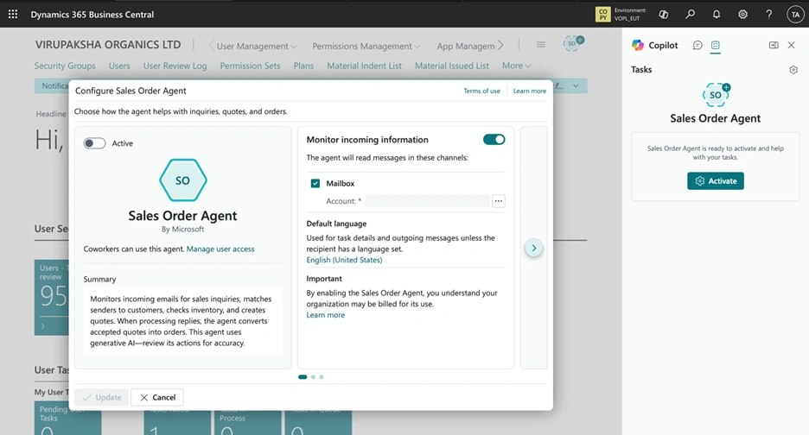The width and height of the screenshot is (809, 435).
Task: Open the Plans page
Action: point(303,66)
